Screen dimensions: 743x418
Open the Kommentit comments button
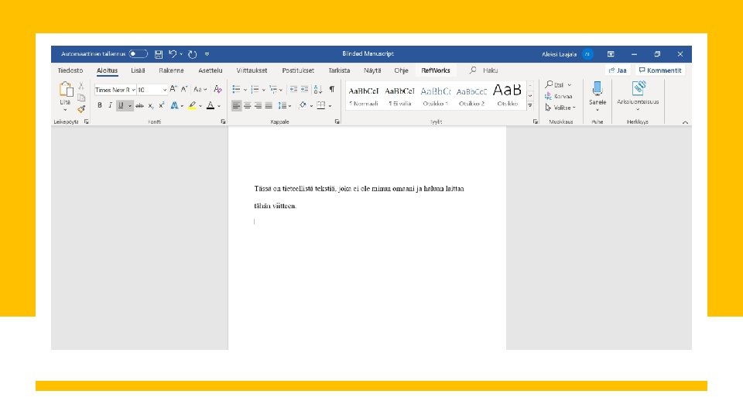pyautogui.click(x=660, y=70)
